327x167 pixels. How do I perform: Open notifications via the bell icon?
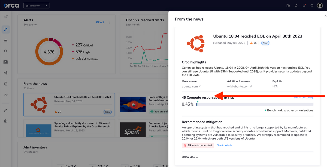[304, 5]
